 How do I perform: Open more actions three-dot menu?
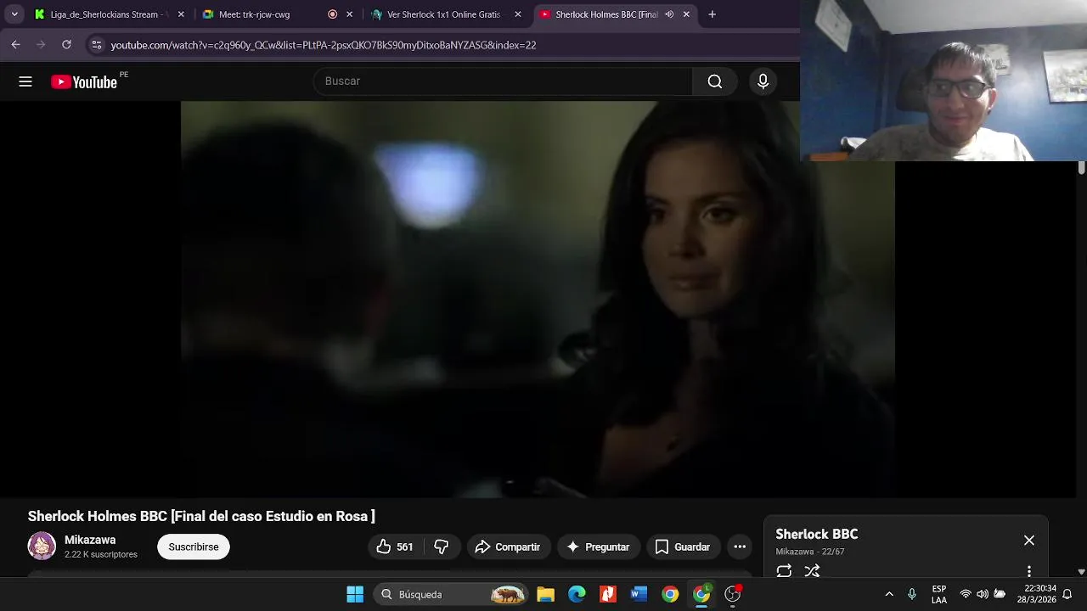pos(740,547)
